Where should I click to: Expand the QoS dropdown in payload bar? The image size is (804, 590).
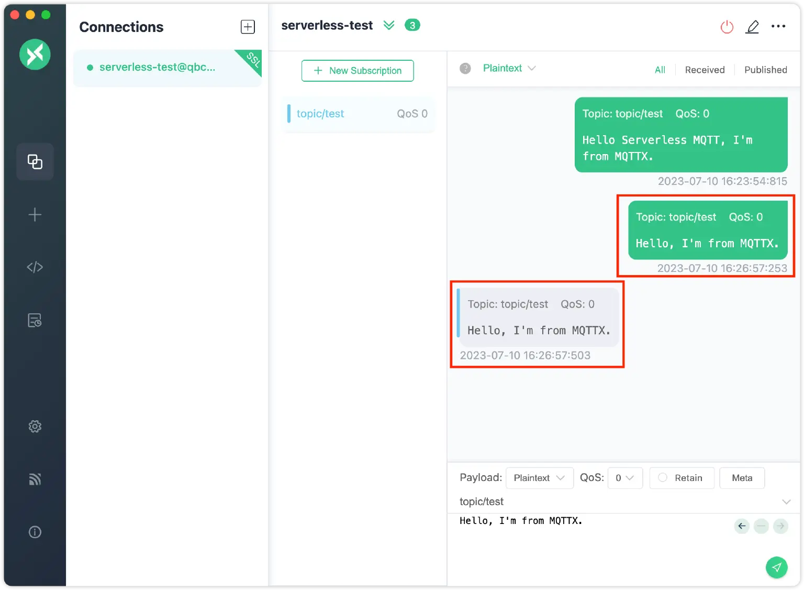point(624,477)
